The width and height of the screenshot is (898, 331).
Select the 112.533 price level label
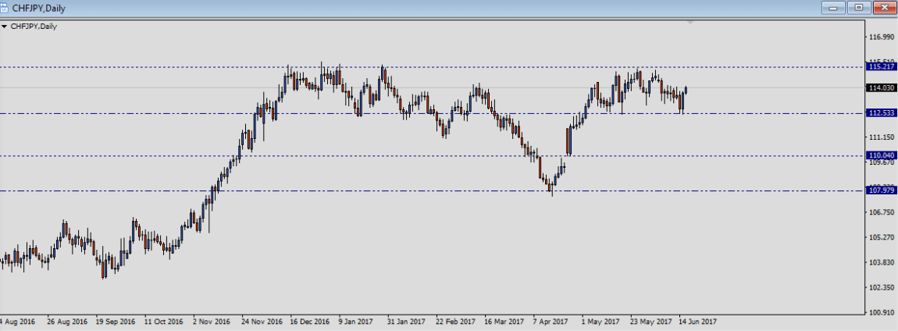(x=882, y=113)
